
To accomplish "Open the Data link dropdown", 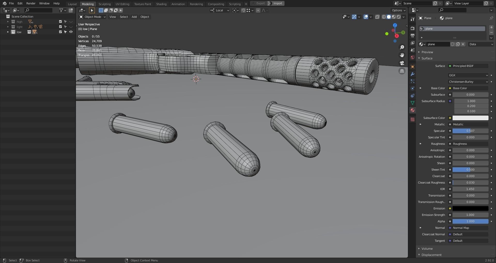I will coord(481,44).
